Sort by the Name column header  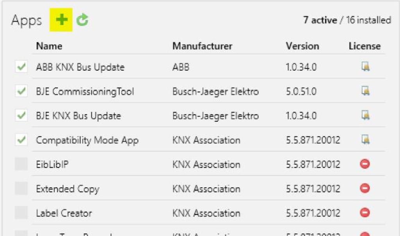(49, 46)
